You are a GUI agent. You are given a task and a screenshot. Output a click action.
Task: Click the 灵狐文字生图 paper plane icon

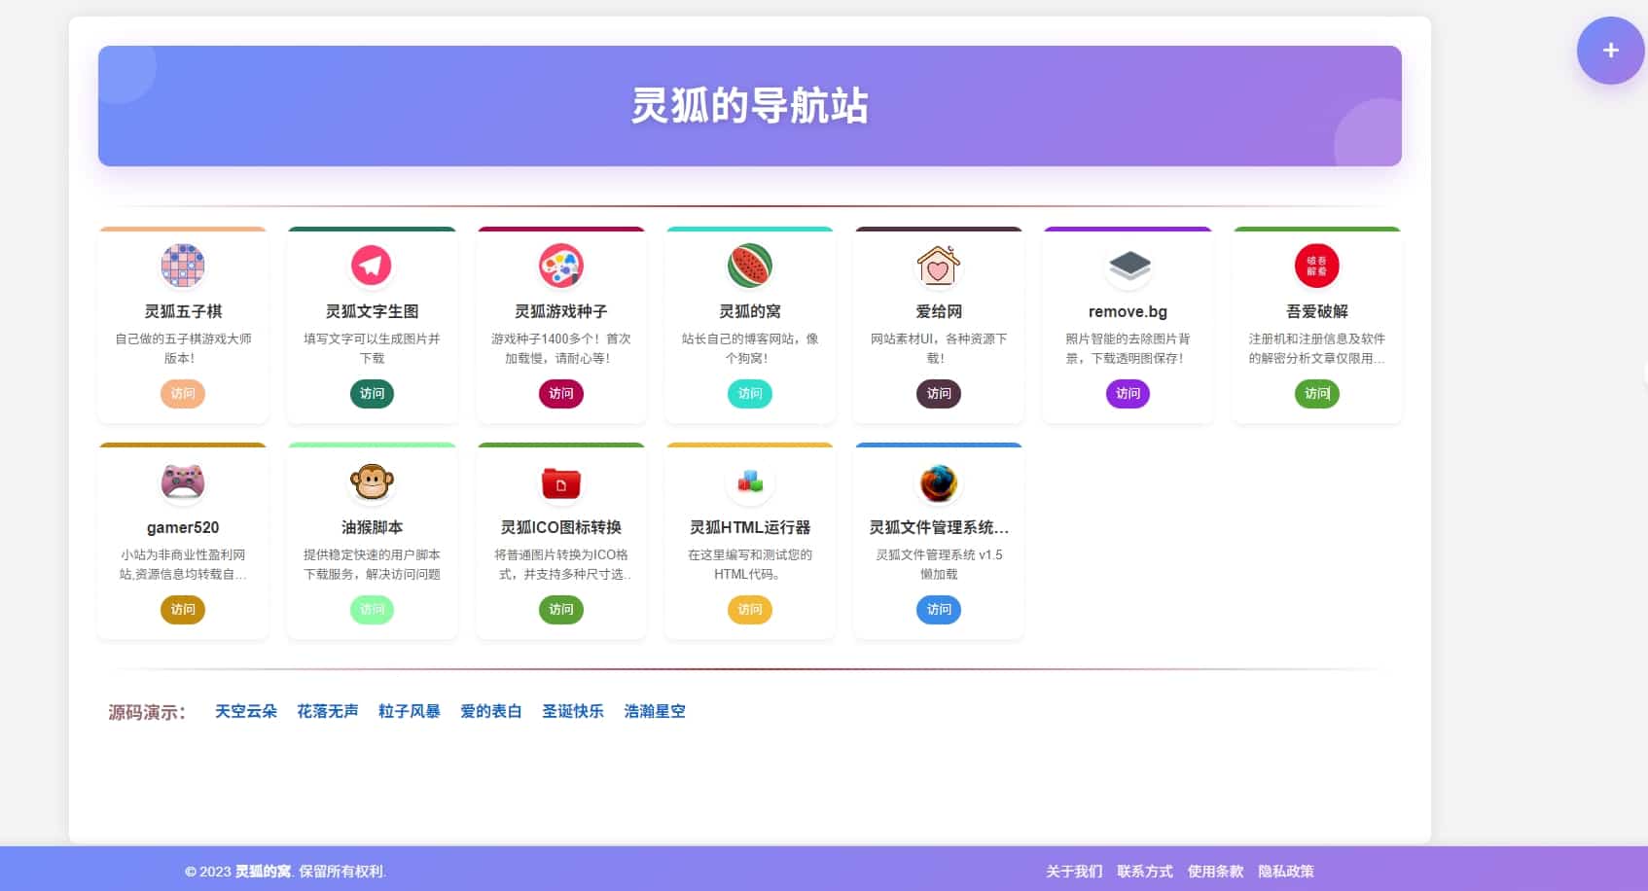click(x=372, y=266)
